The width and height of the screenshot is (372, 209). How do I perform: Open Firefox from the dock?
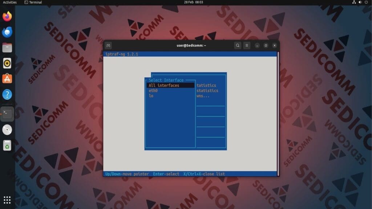(7, 16)
